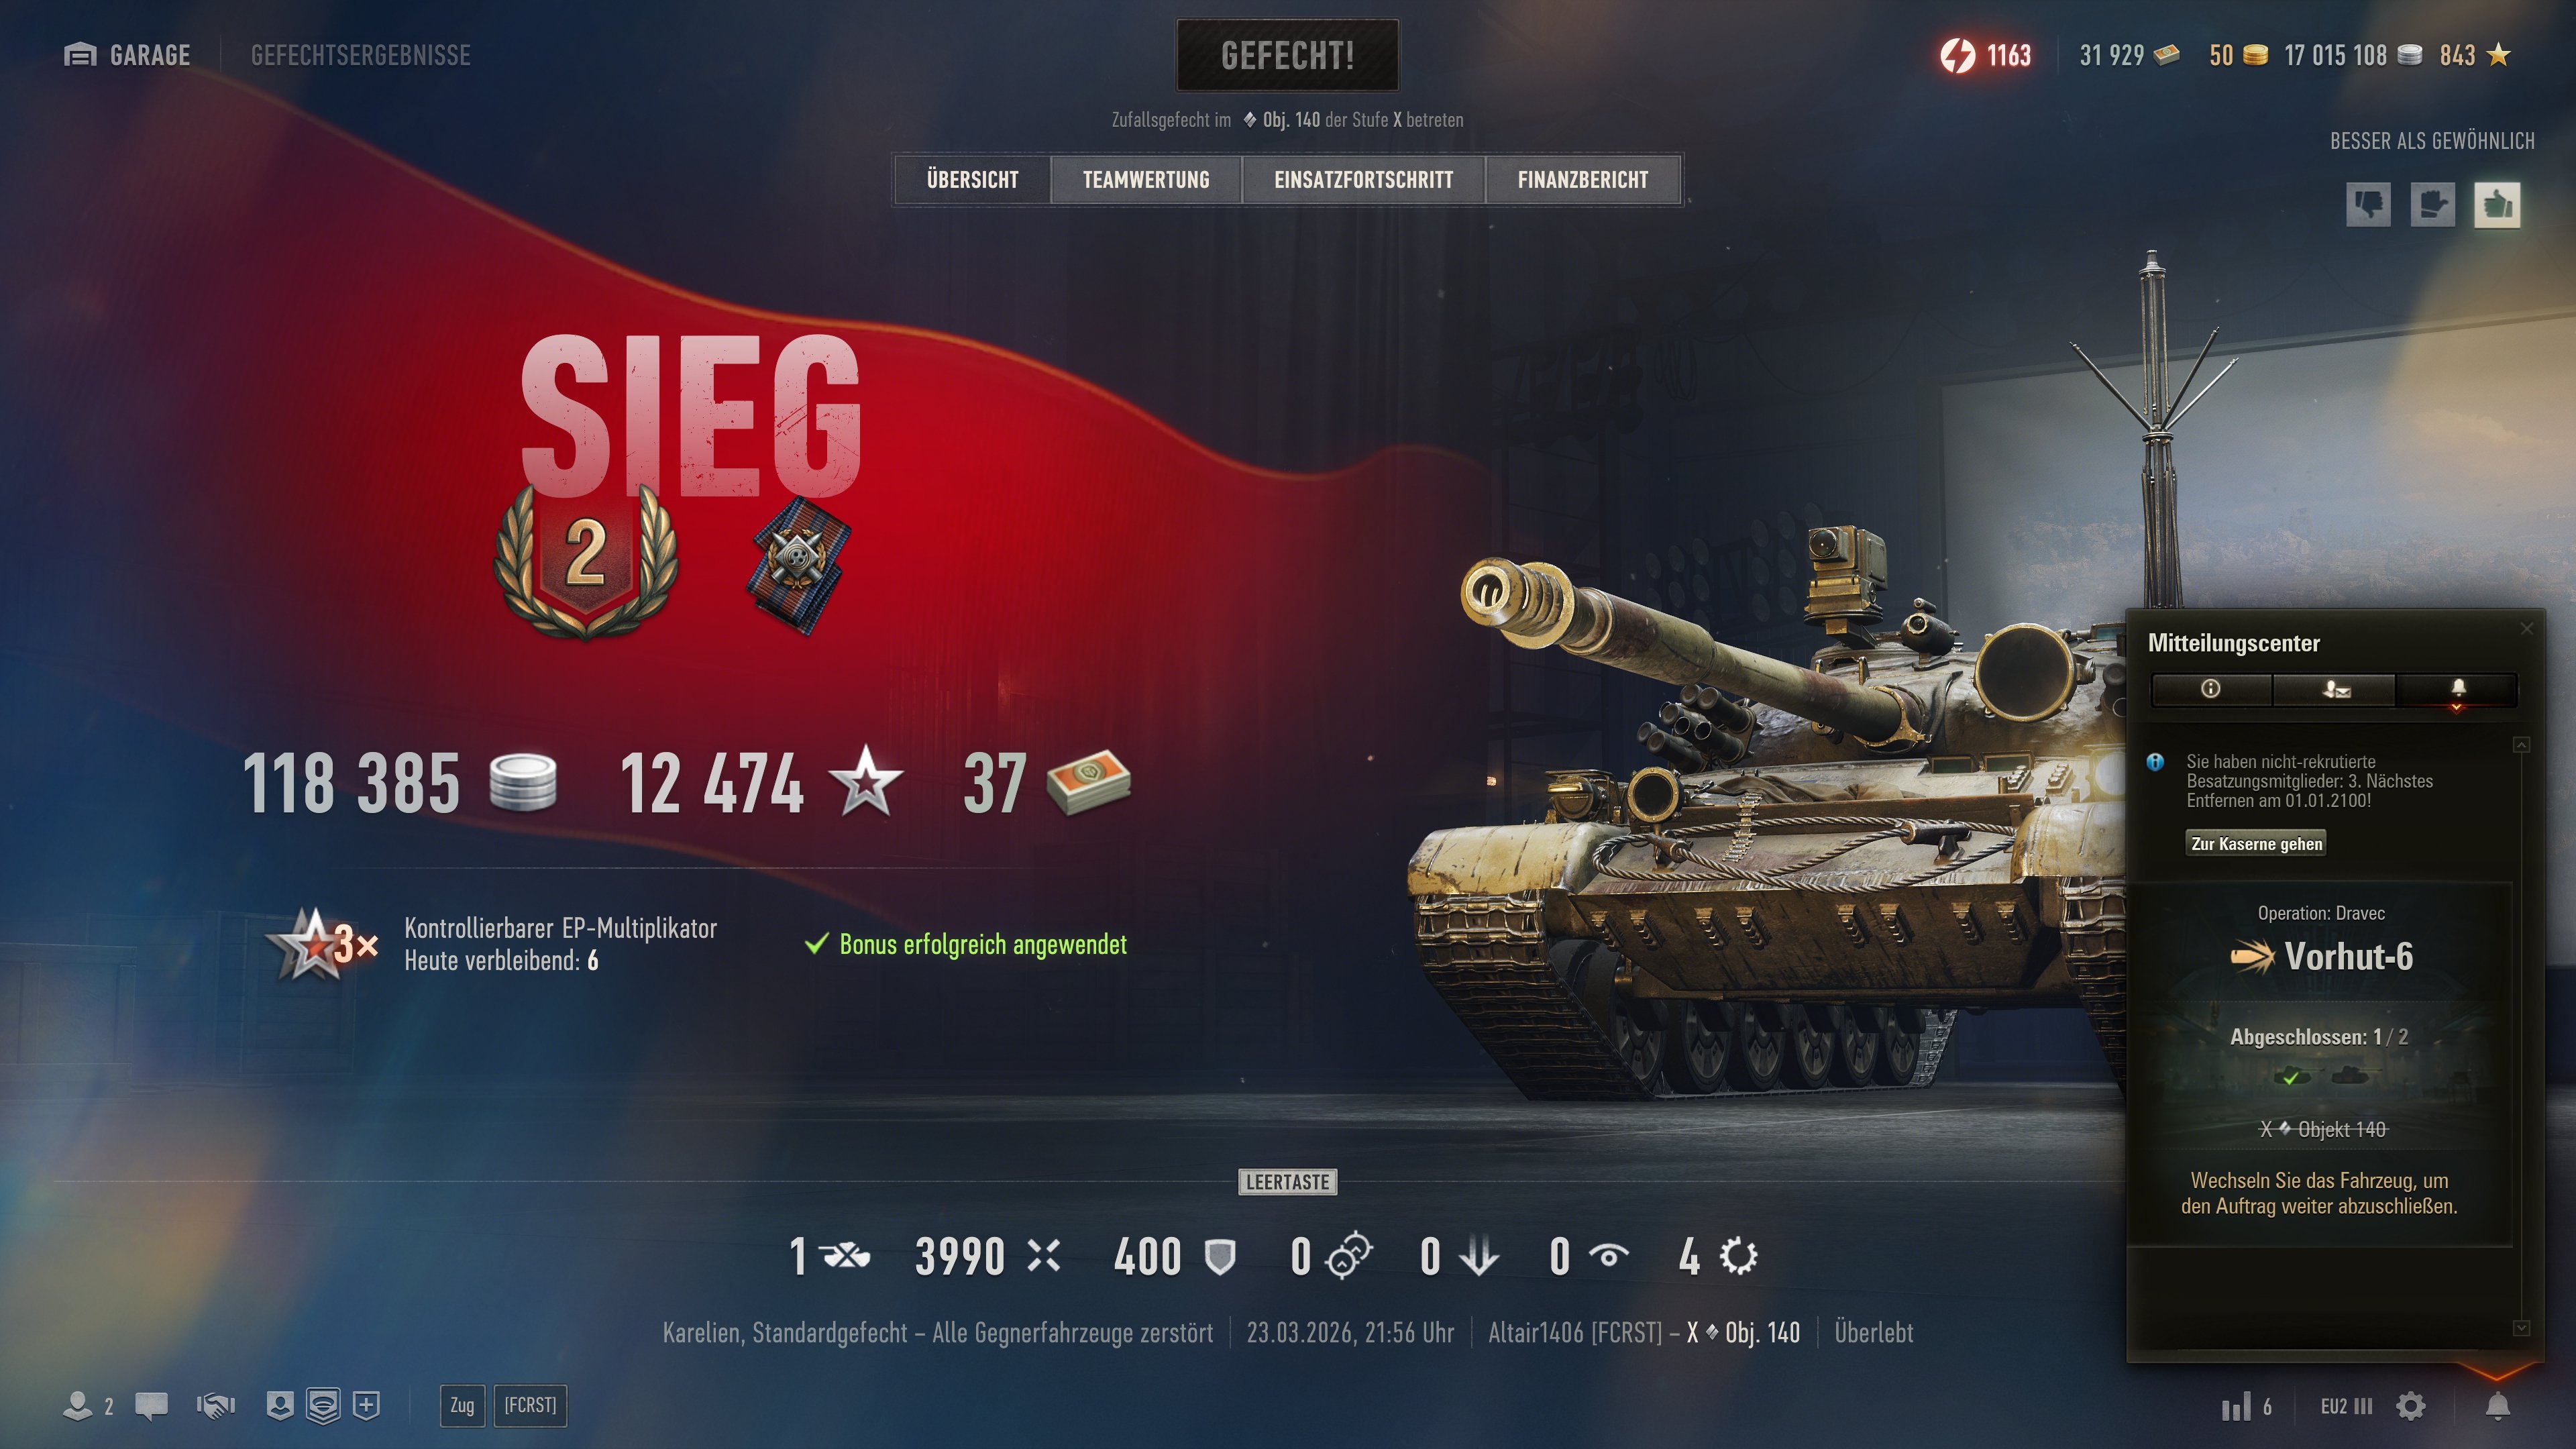Click the thumbs-down battle rating icon
Image resolution: width=2576 pixels, height=1449 pixels.
click(2368, 205)
